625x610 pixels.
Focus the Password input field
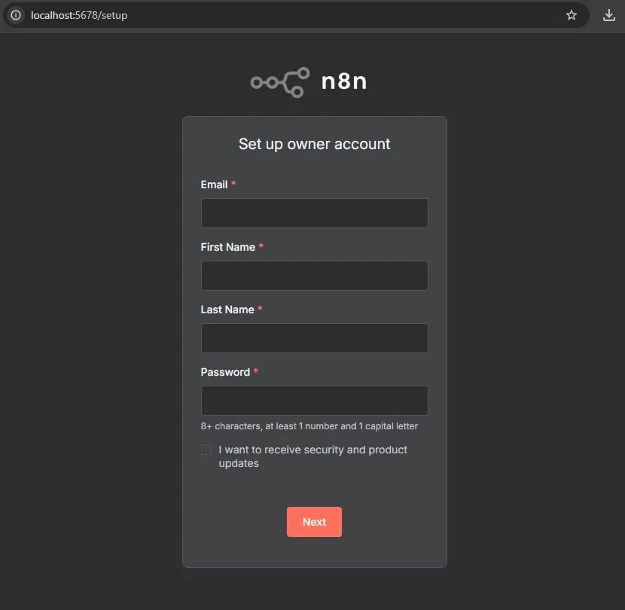[315, 401]
